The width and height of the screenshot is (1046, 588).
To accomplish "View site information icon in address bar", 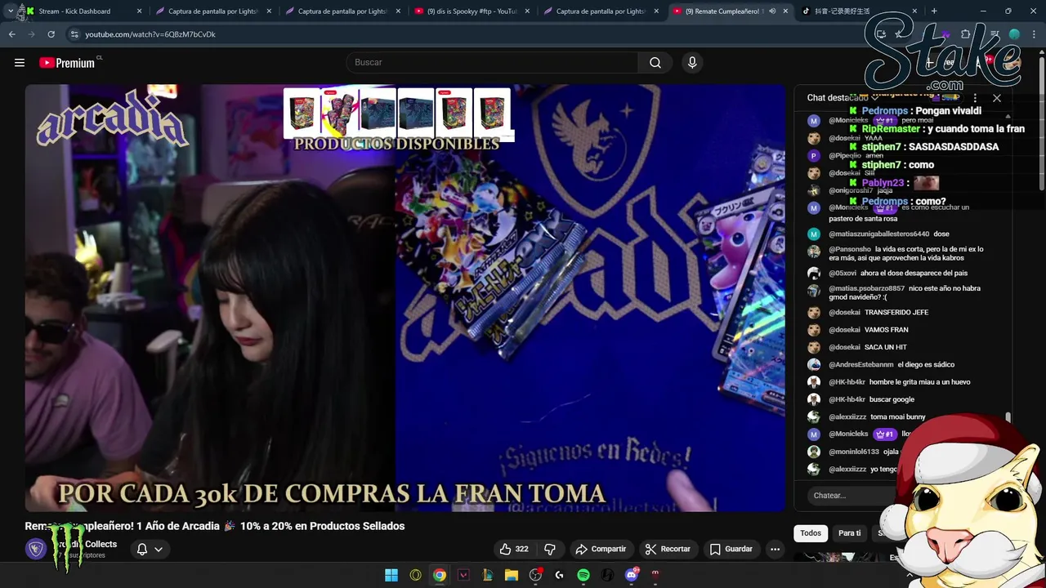I will tap(74, 34).
